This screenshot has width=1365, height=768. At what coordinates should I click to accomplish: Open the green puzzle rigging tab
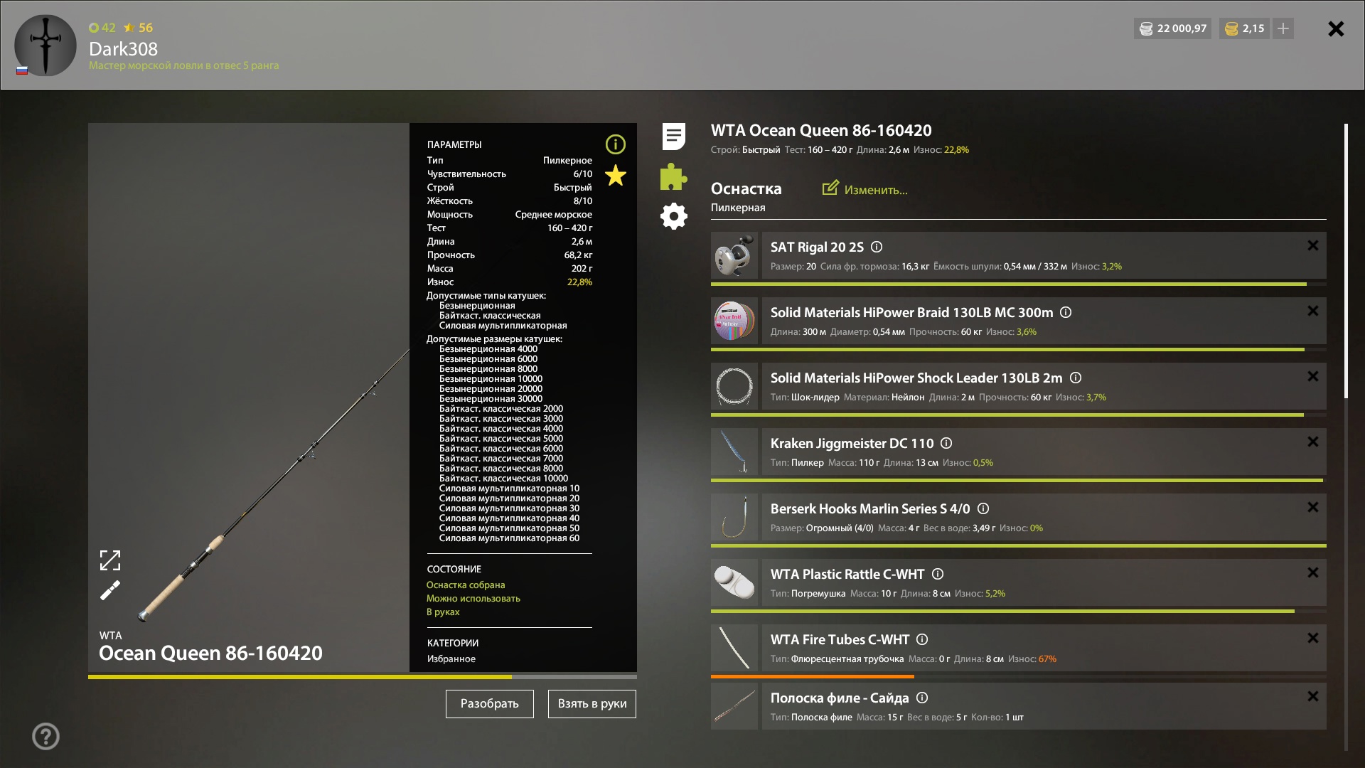[x=673, y=176]
